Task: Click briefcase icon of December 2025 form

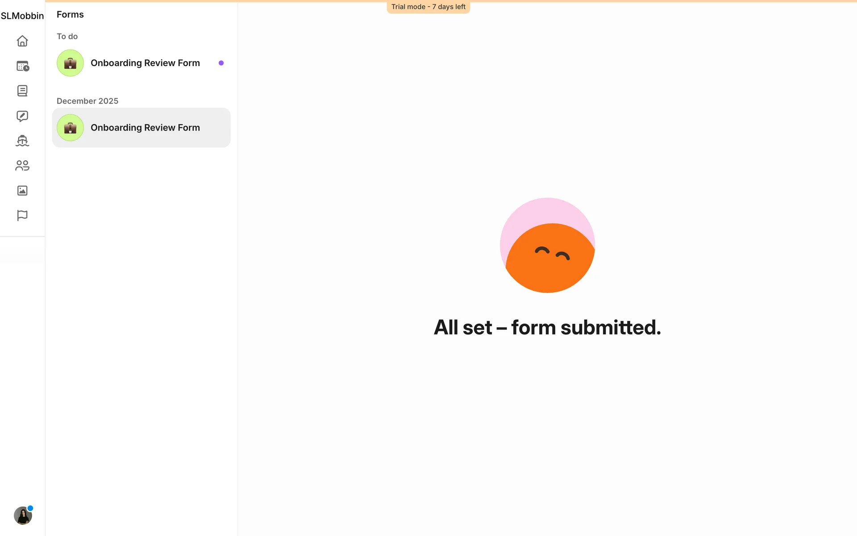Action: (x=70, y=128)
